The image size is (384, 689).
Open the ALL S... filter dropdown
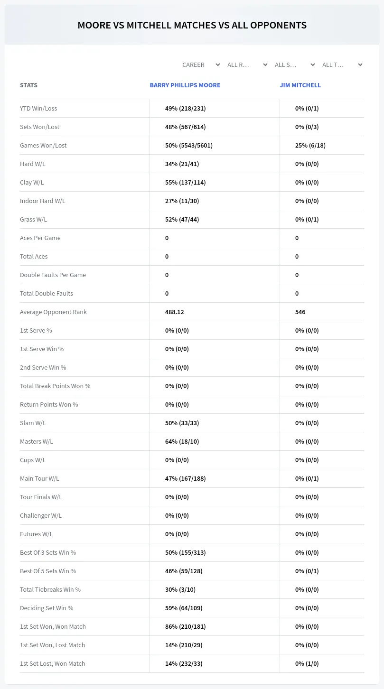pyautogui.click(x=295, y=65)
